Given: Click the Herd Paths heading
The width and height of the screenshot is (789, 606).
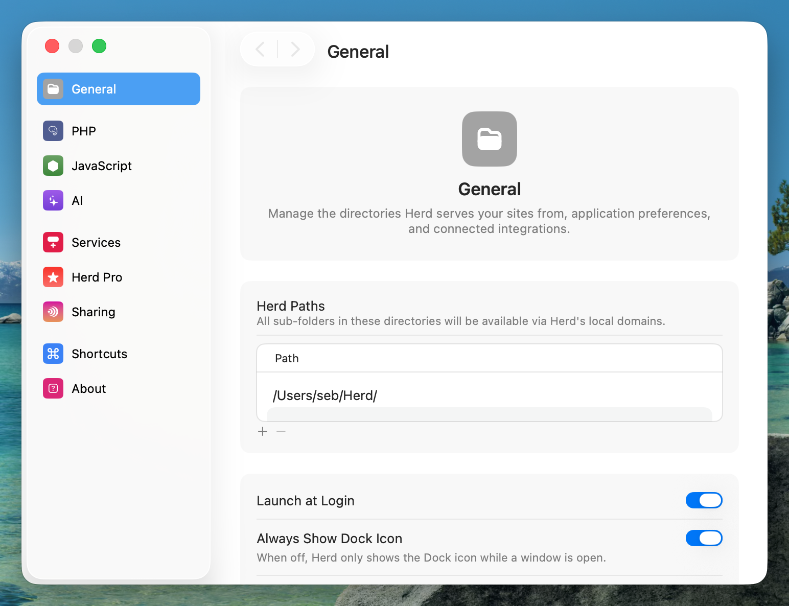Looking at the screenshot, I should [291, 306].
